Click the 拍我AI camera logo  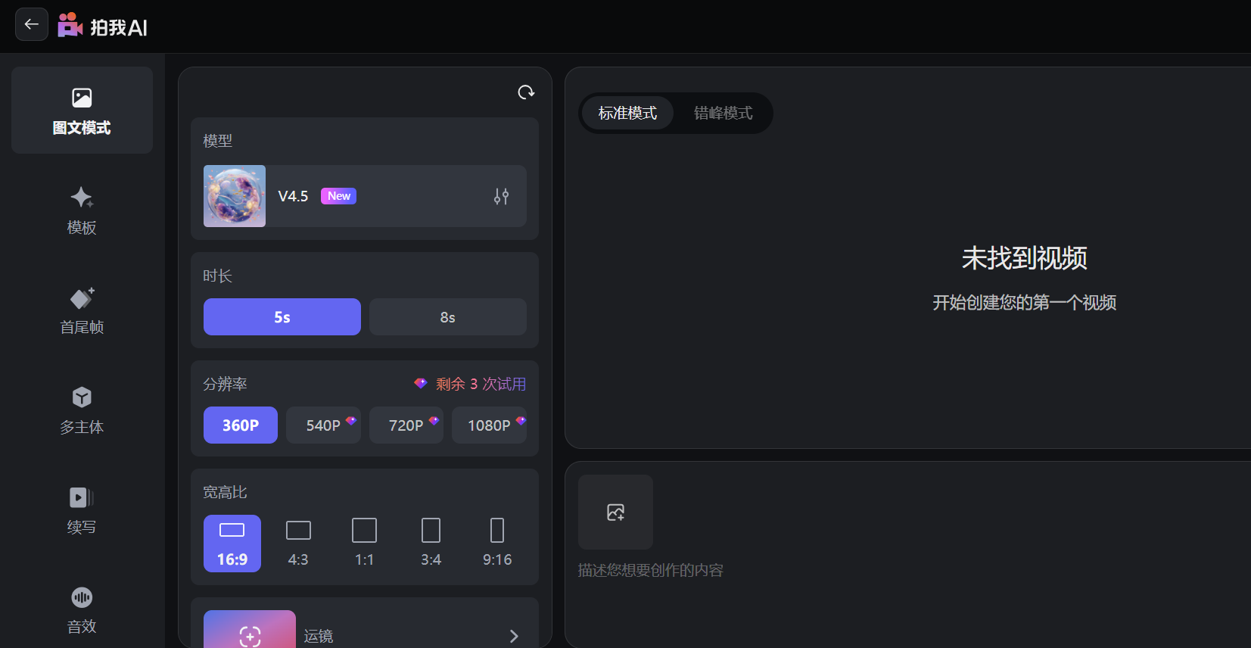(70, 25)
